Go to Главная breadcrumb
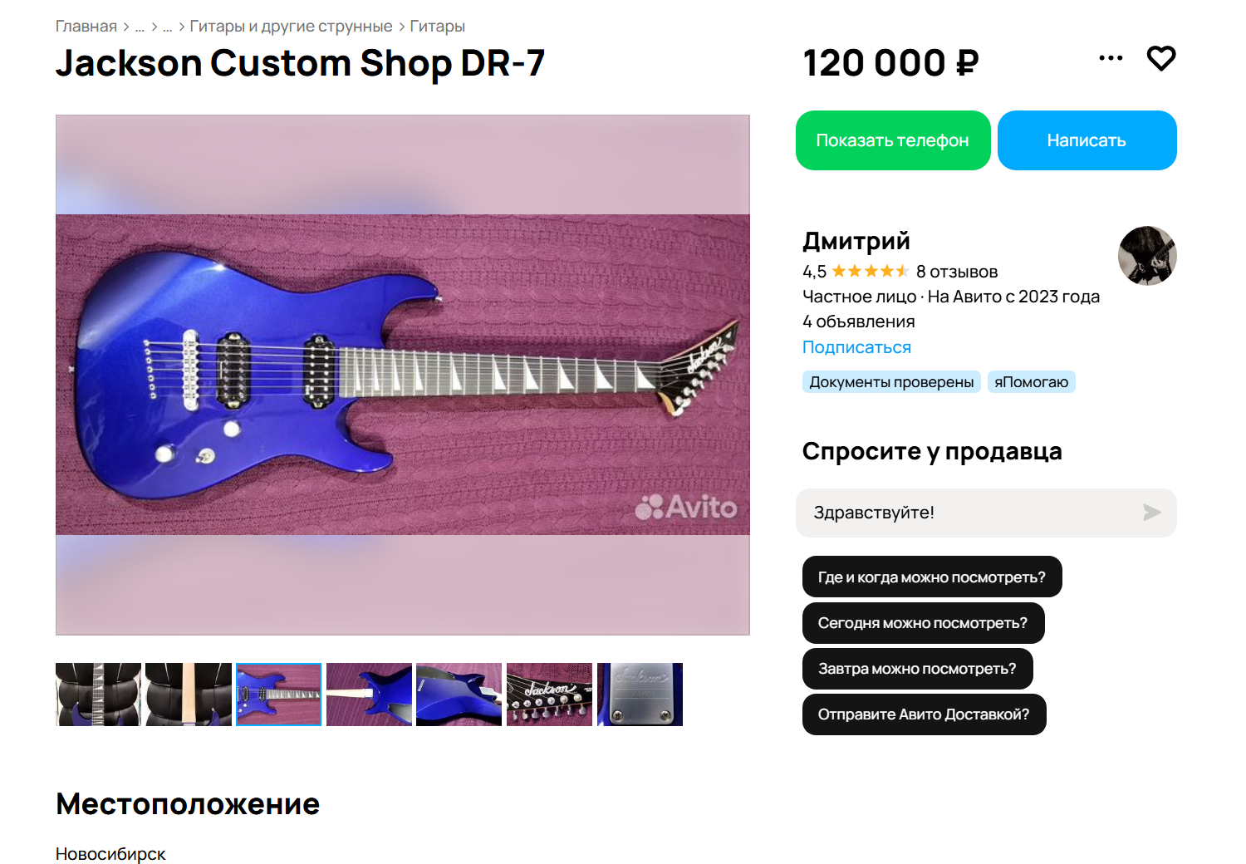 86,27
